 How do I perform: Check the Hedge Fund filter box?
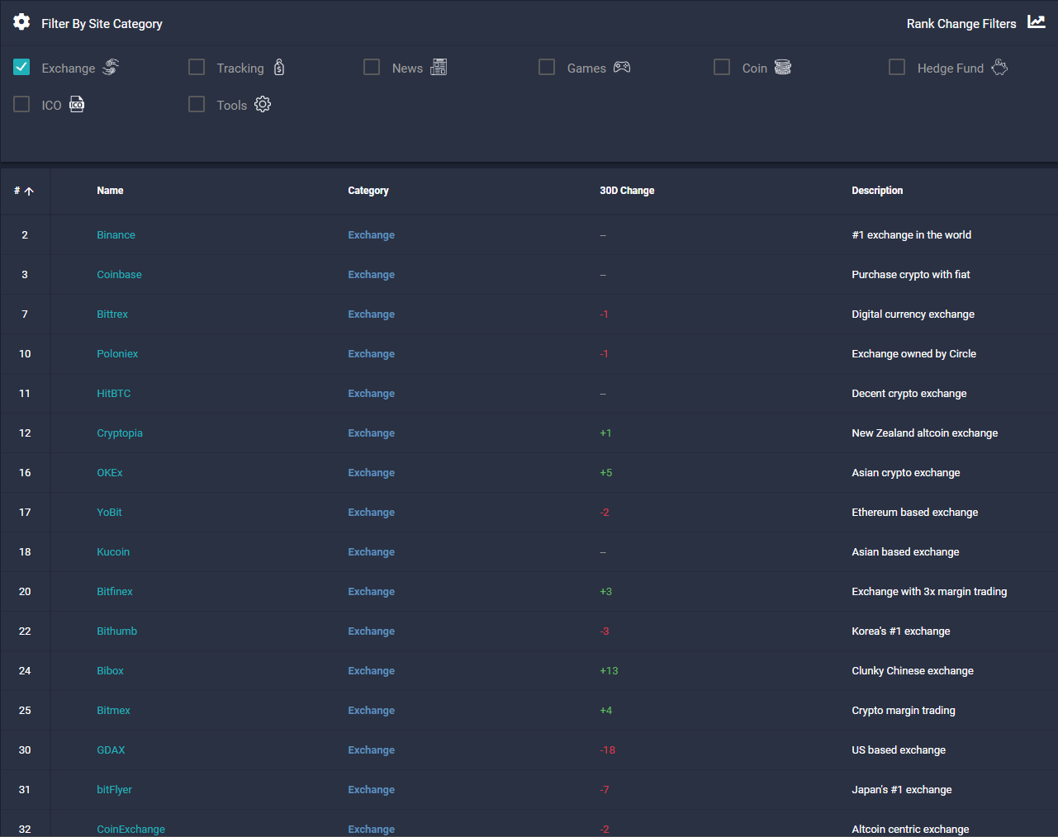coord(897,67)
